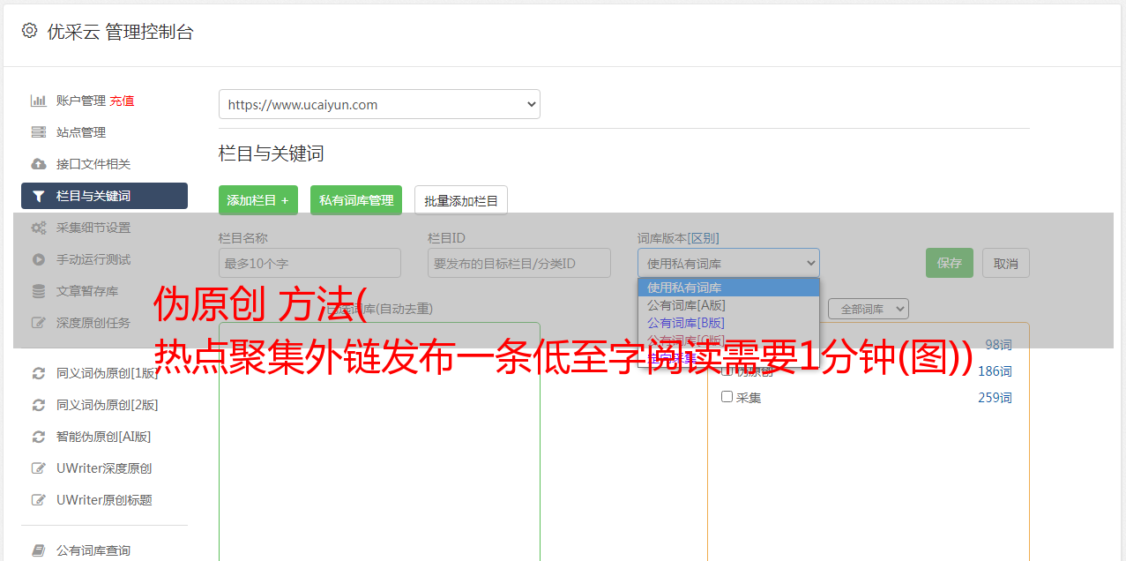Click the green 保存 button
The height and width of the screenshot is (561, 1126).
[x=950, y=263]
